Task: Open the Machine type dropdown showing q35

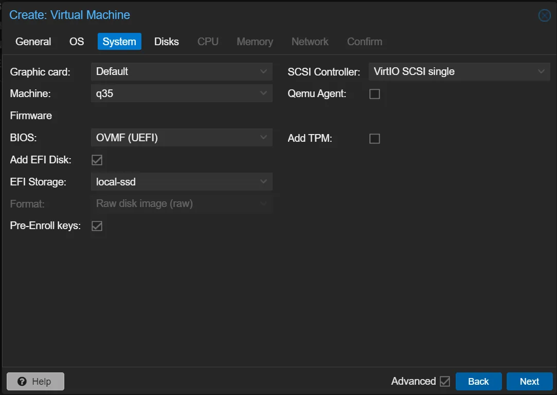Action: point(181,93)
